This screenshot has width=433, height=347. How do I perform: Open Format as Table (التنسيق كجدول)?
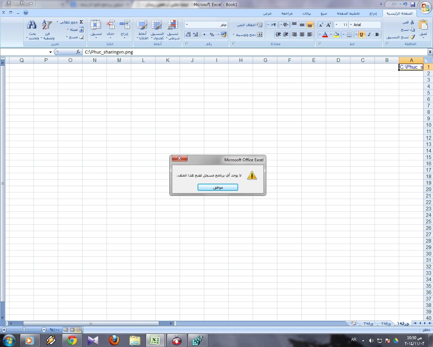pyautogui.click(x=157, y=30)
